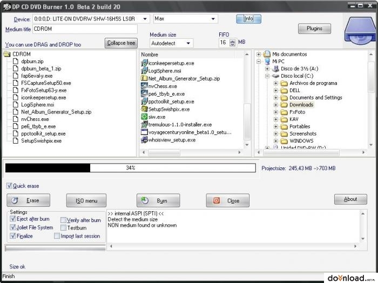Open the Device drive dropdown
Viewport: 378px width, 283px height.
point(145,19)
